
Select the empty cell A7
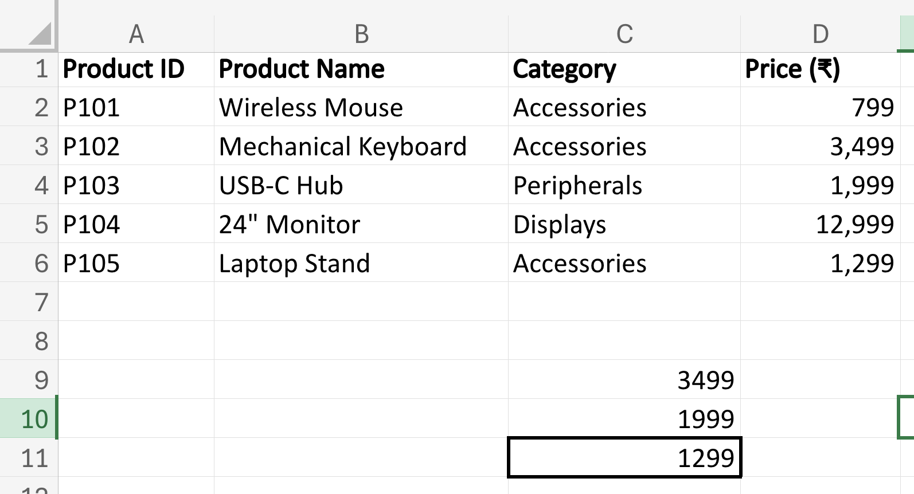pyautogui.click(x=136, y=301)
